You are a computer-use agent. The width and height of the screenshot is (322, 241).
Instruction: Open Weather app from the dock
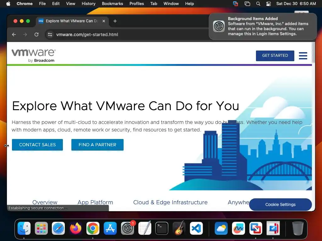221,228
